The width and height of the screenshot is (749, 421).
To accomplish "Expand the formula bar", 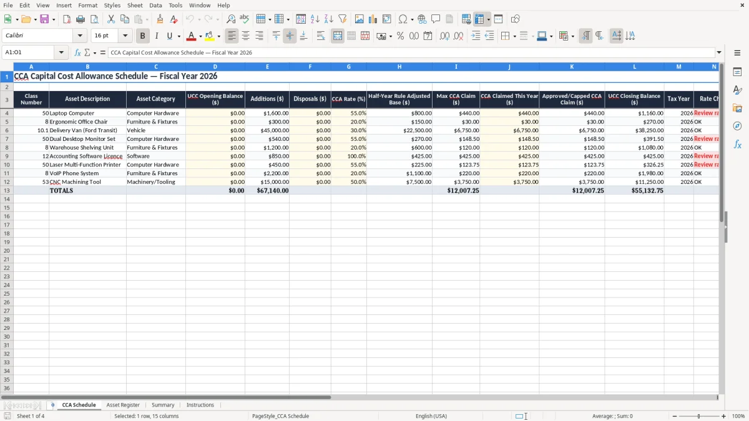I will tap(720, 53).
